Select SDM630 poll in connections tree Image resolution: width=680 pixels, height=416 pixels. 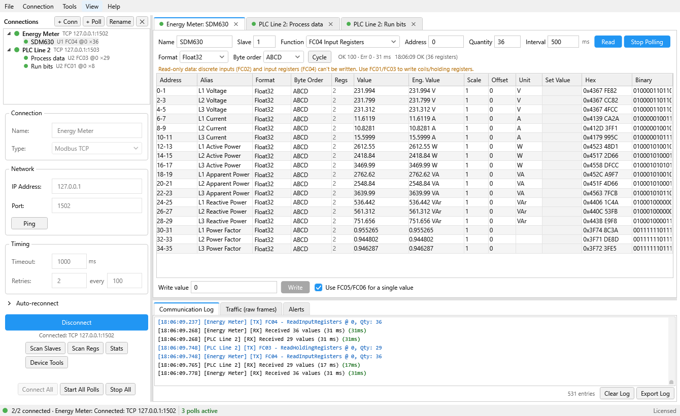(61, 42)
